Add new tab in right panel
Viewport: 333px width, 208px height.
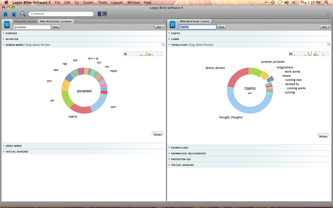(x=214, y=21)
